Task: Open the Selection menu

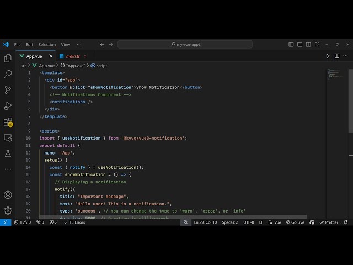Action: pos(47,44)
